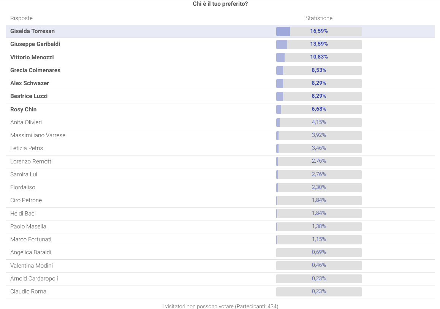Select Giuseppe Garibaldi answer label

[x=35, y=44]
